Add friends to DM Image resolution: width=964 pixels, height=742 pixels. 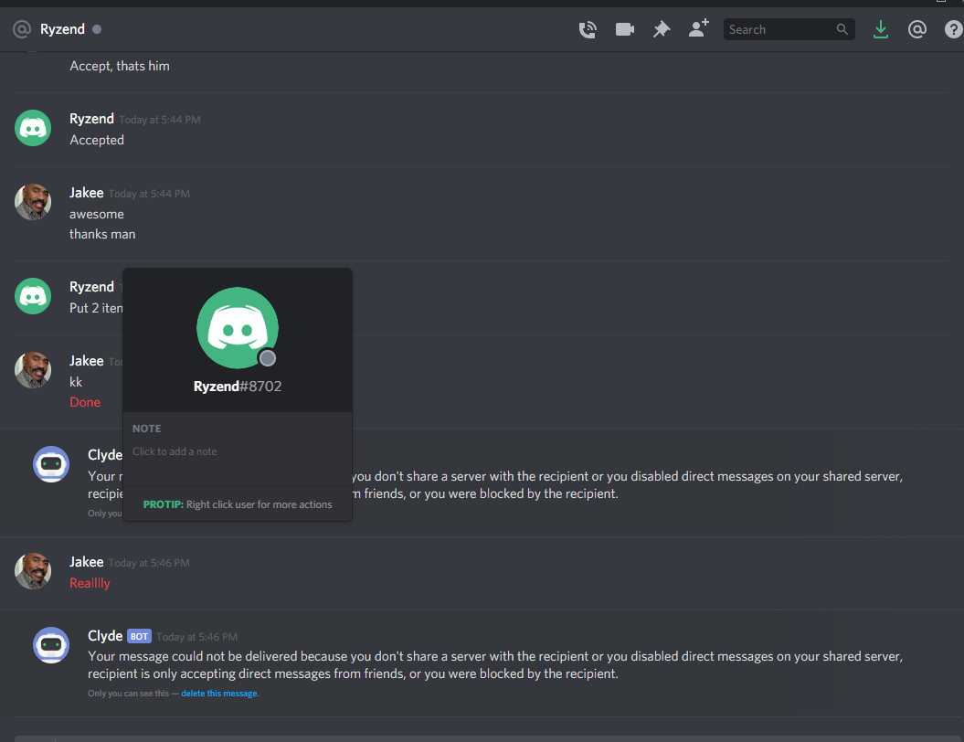tap(698, 28)
